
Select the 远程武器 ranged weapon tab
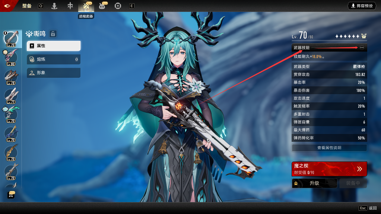pos(86,6)
